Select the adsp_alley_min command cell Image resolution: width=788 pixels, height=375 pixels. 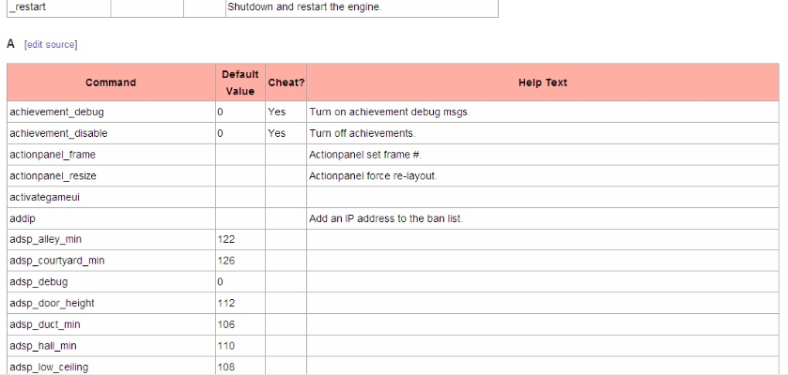(x=46, y=240)
